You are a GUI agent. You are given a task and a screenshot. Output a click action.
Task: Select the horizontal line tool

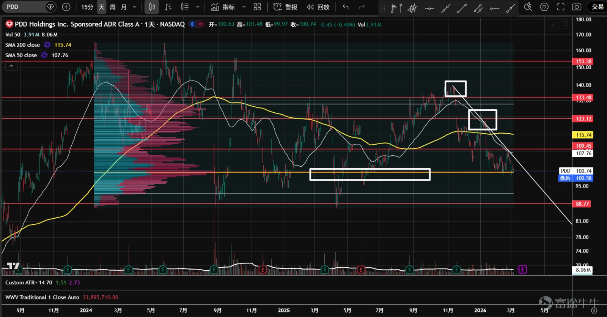click(429, 8)
